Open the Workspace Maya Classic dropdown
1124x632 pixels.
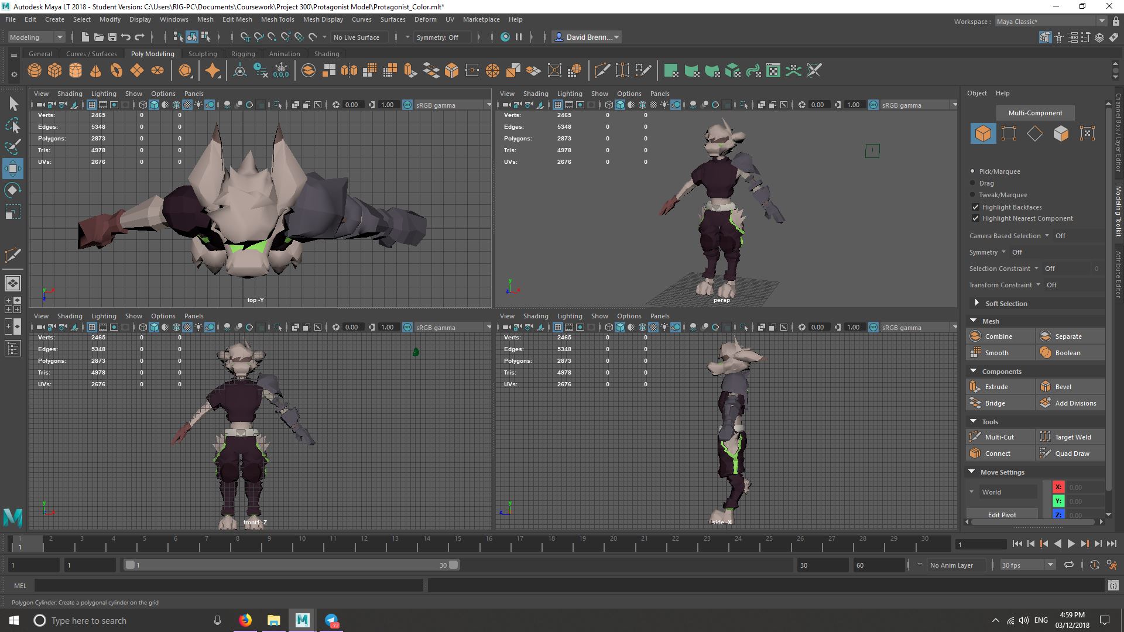[1050, 21]
